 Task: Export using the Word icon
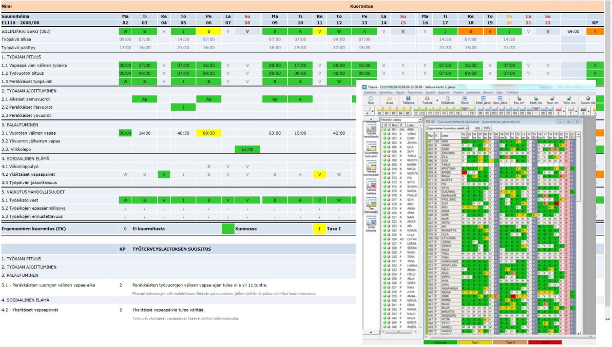[x=465, y=100]
